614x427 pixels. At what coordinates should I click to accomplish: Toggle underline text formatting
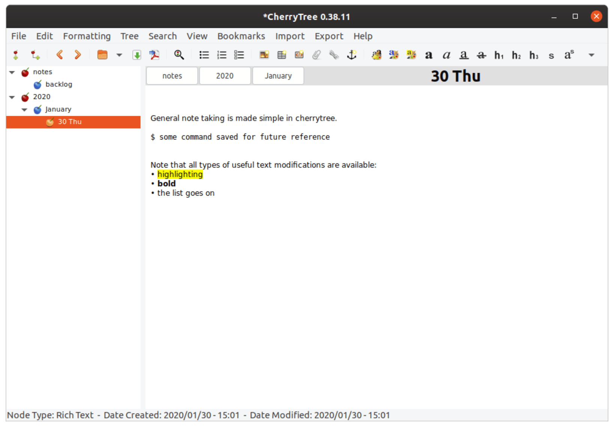pos(464,55)
